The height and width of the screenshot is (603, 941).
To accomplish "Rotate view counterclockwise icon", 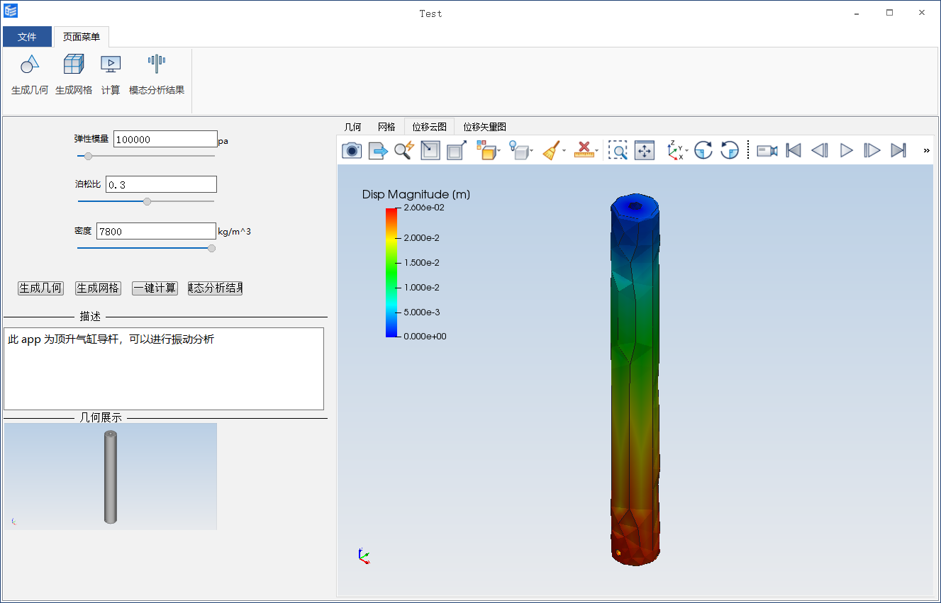I will click(x=730, y=150).
